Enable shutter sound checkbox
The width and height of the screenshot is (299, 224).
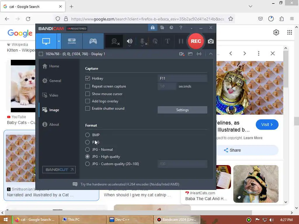tap(88, 108)
